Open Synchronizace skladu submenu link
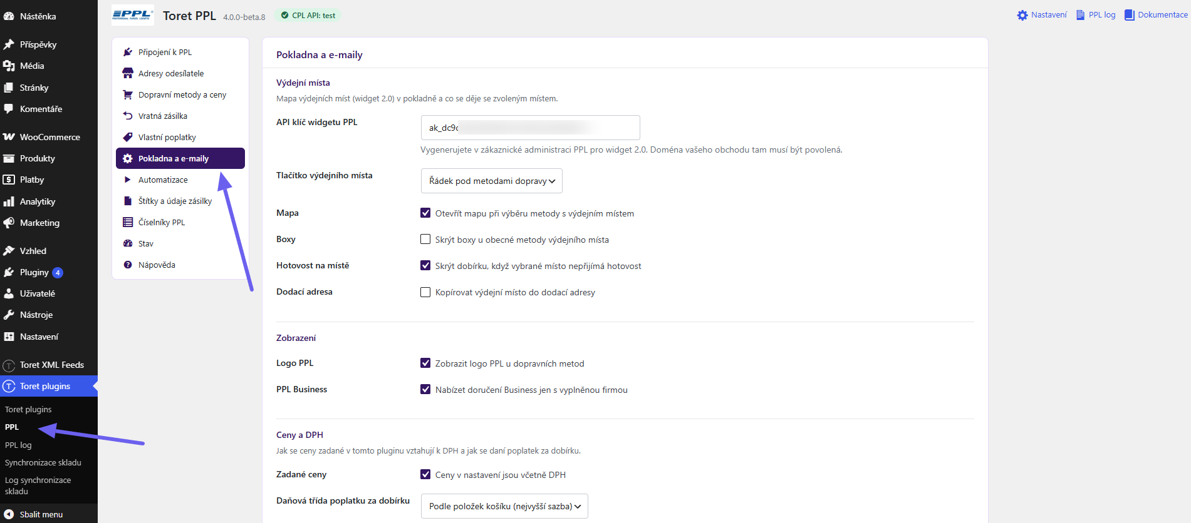The image size is (1191, 523). click(x=43, y=462)
